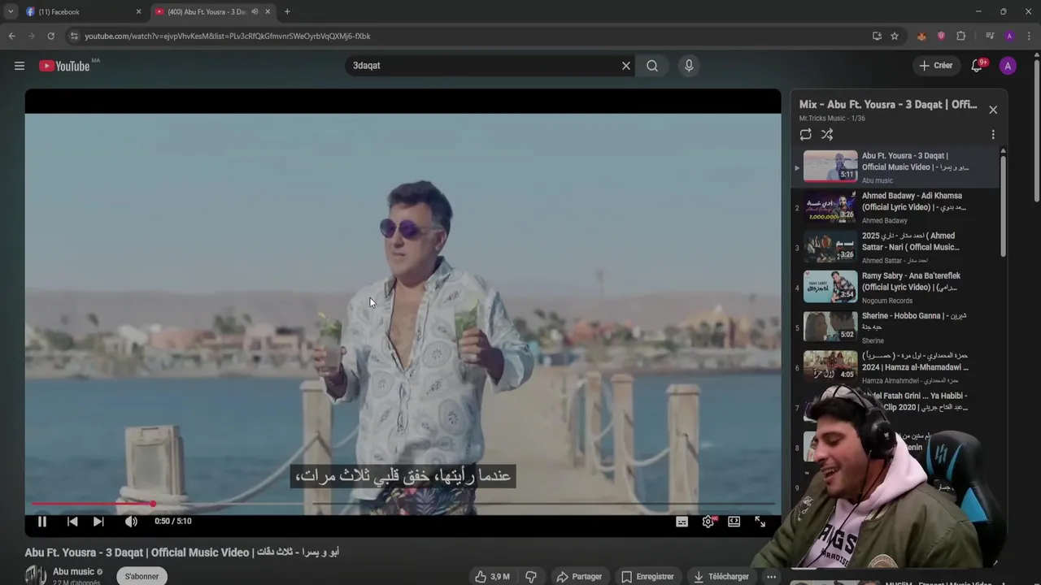1041x585 pixels.
Task: Open the YouTube hamburger guide menu
Action: click(20, 66)
